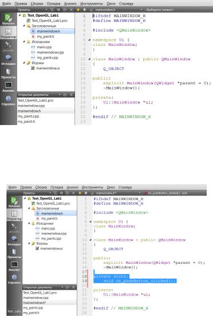Click yellow back arrow in window with highlighted code
This screenshot has width=213, height=316.
tap(80, 193)
